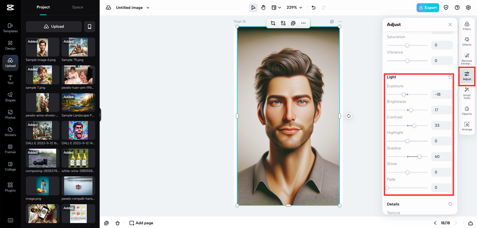This screenshot has width=477, height=228.
Task: Open the page layout dropdown
Action: pos(276,7)
